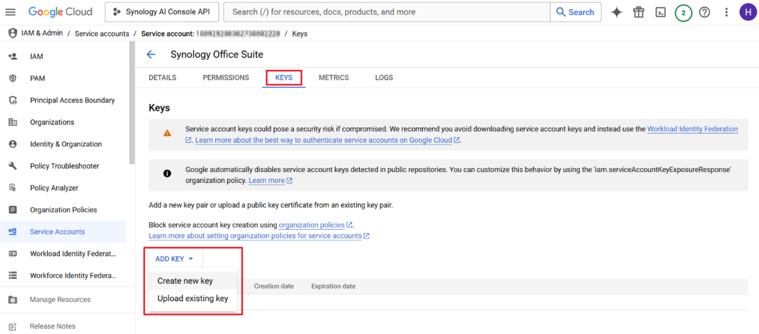Navigate to Workload Identity Federation in sidebar
Viewport: 759px width, 334px height.
pos(72,254)
